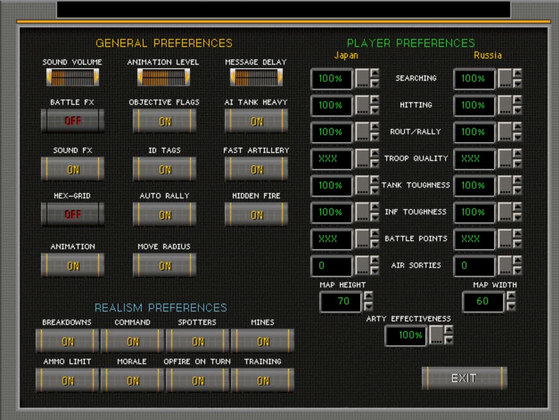The height and width of the screenshot is (420, 559).
Task: Select Russia Tank Toughness percentage field
Action: click(474, 185)
